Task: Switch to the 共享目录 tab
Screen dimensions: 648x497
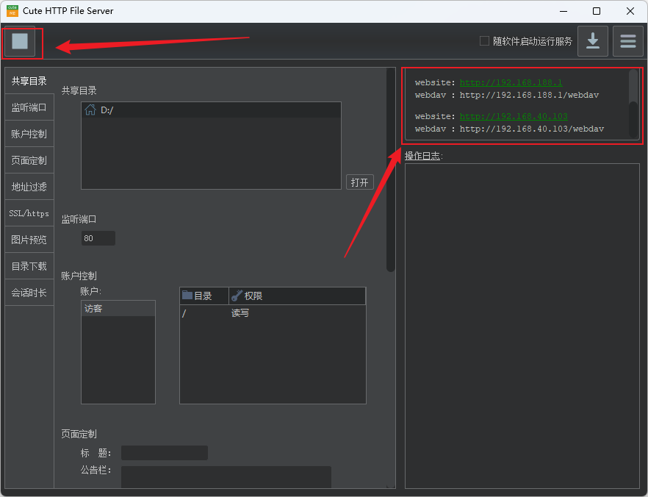Action: [x=29, y=81]
